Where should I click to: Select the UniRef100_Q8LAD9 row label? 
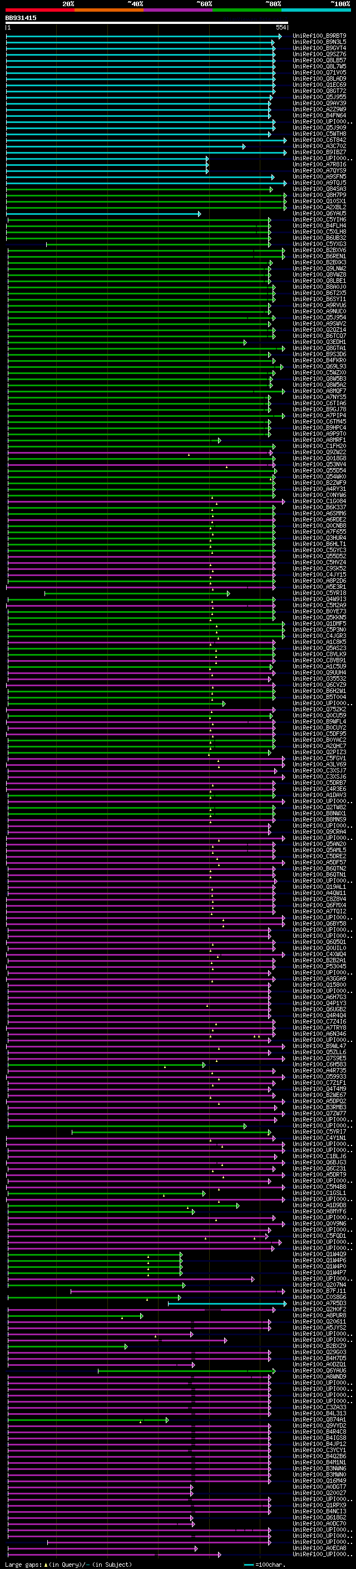point(319,78)
